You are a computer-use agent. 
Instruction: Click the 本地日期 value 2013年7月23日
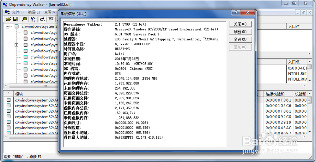(x=127, y=59)
